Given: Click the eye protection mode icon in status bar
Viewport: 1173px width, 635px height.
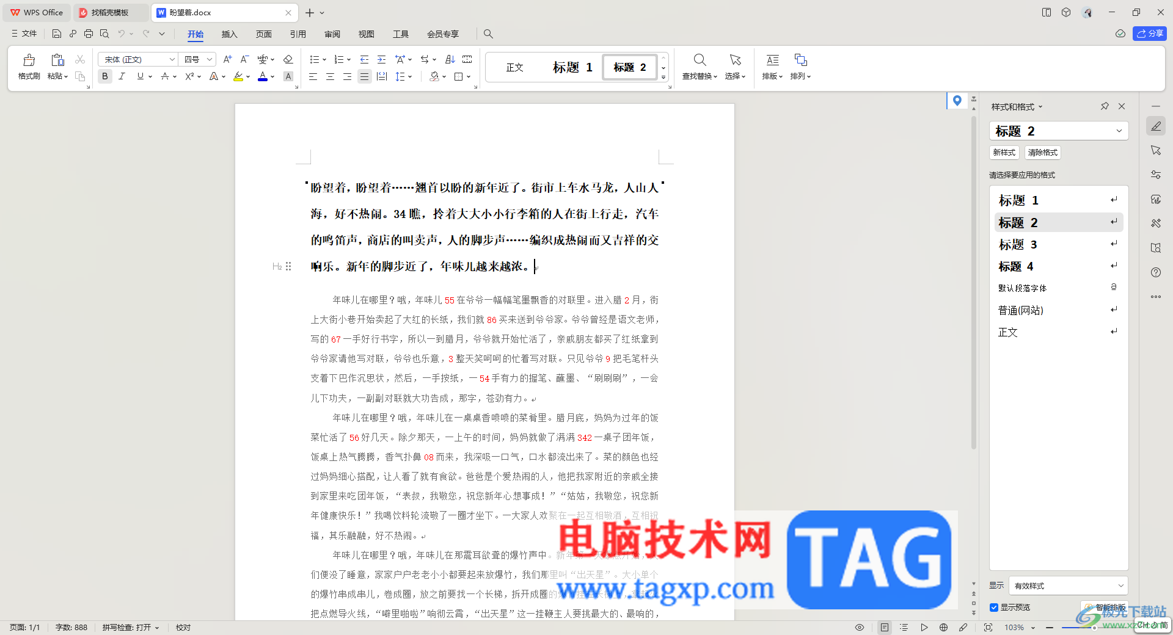Looking at the screenshot, I should click(x=860, y=627).
